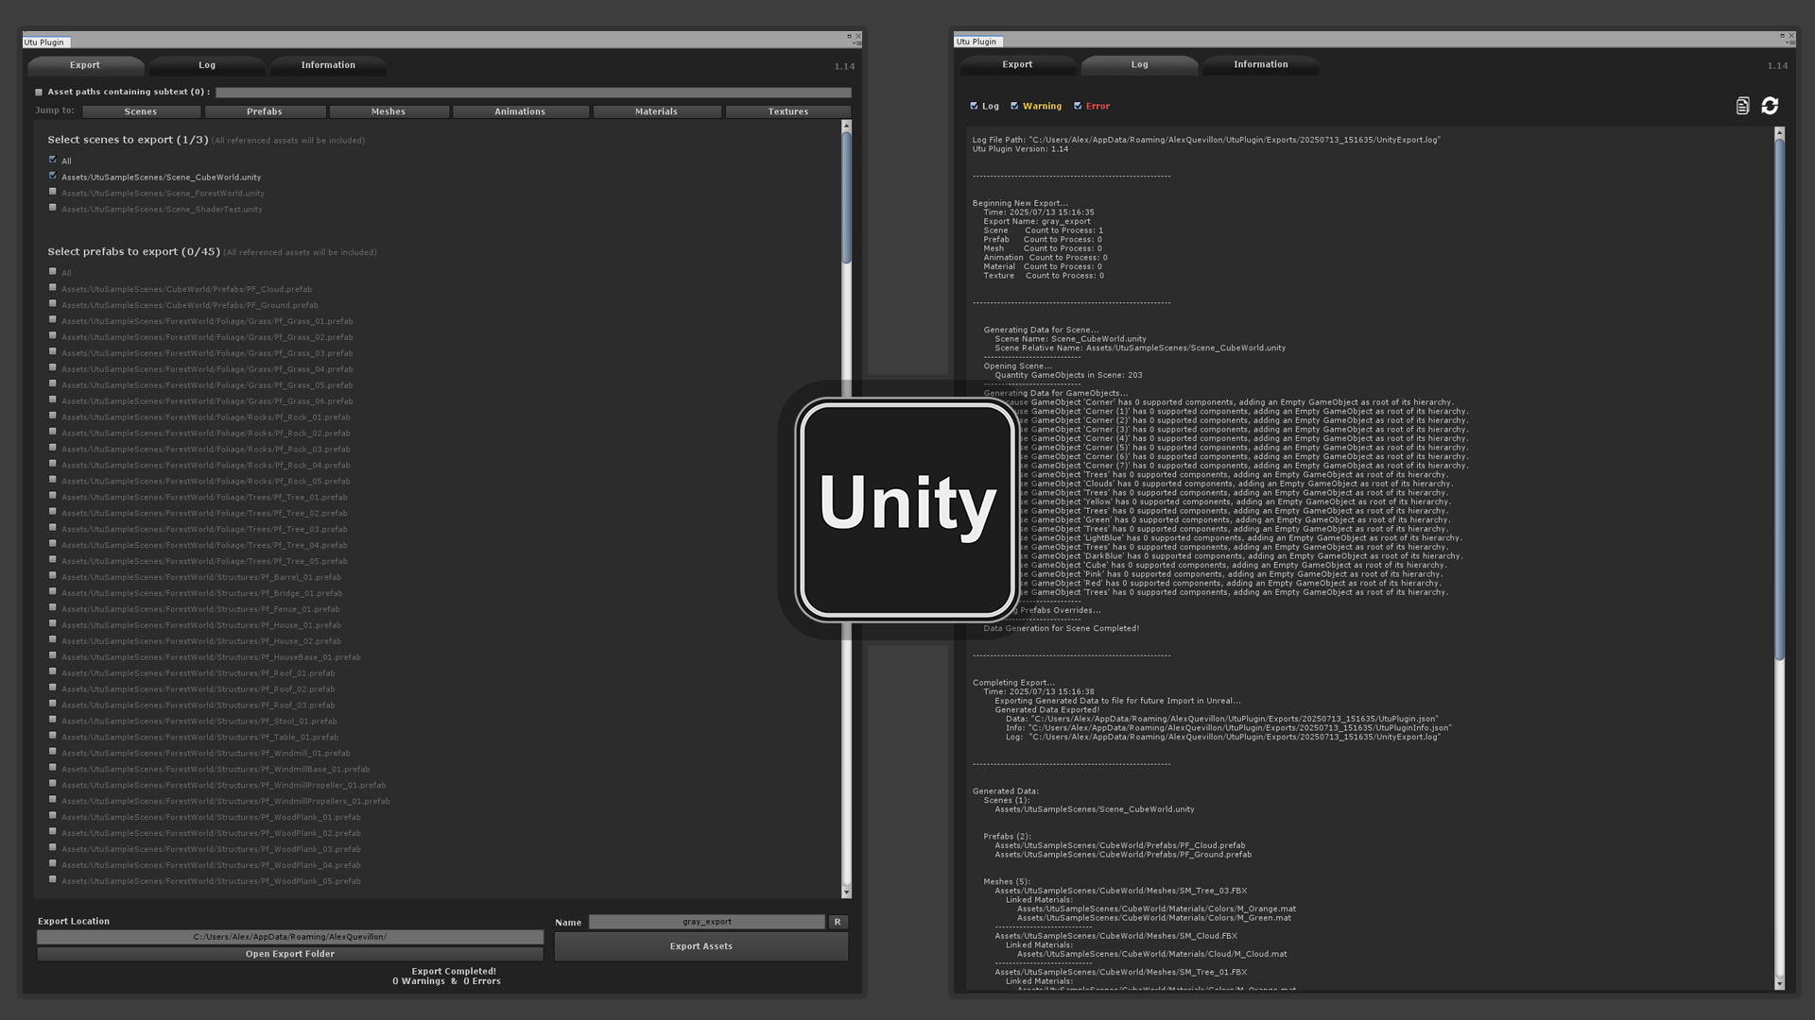Click the SM_Tree_03.FBX mesh entry in log
Viewport: 1815px width, 1020px height.
pyautogui.click(x=1120, y=891)
